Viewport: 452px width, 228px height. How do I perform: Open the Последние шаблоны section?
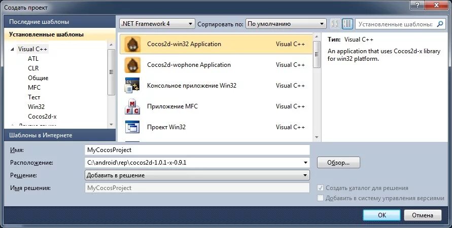tap(60, 22)
